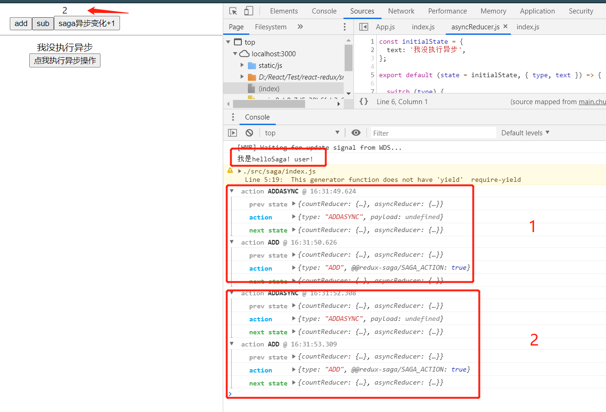
Task: Click the 我是helloSaga! user! log line
Action: pyautogui.click(x=275, y=159)
